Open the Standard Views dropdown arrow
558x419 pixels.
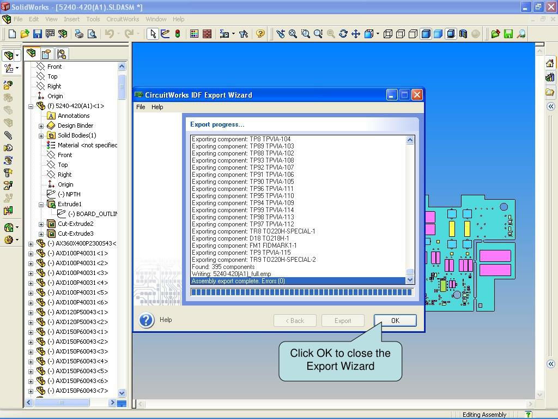point(378,34)
